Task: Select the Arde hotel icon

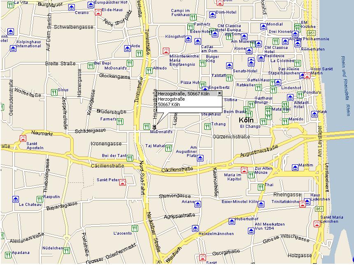Action: [x=127, y=48]
